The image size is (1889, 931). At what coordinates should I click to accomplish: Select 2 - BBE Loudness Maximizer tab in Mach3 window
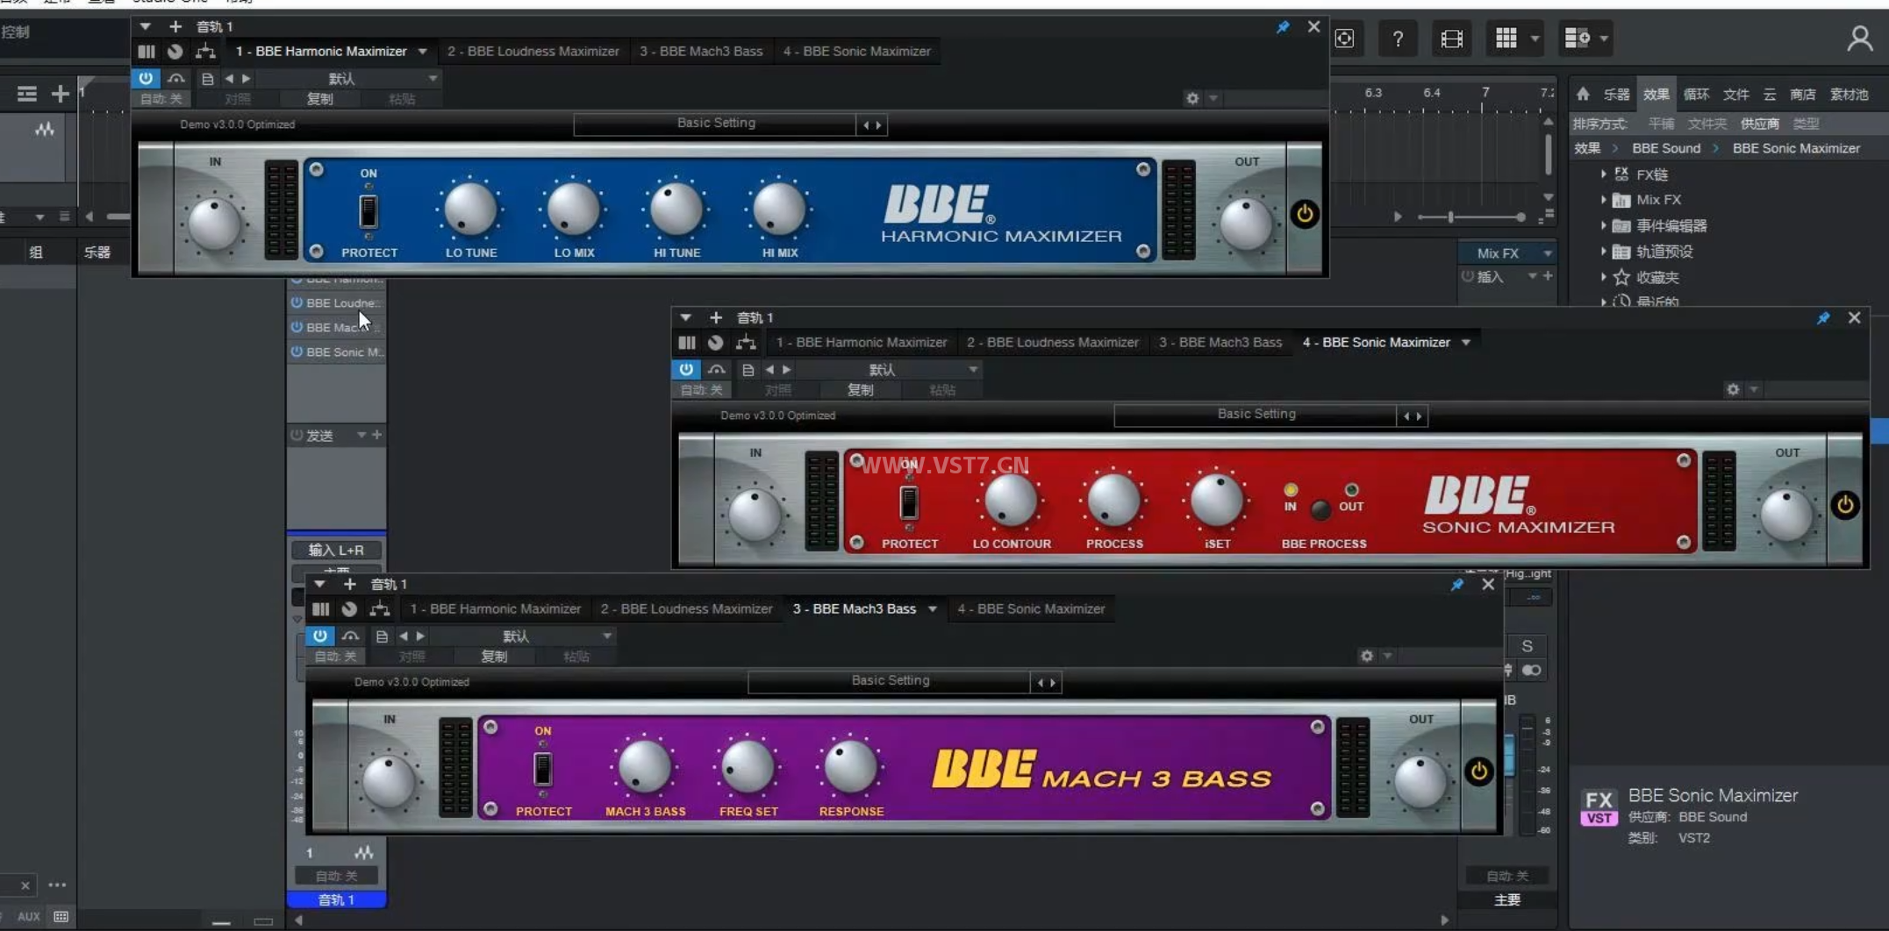(687, 608)
